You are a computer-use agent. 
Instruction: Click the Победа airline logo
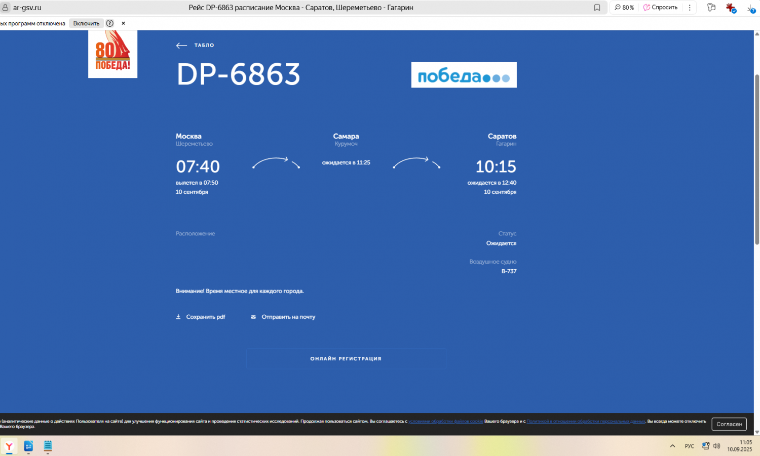(464, 75)
